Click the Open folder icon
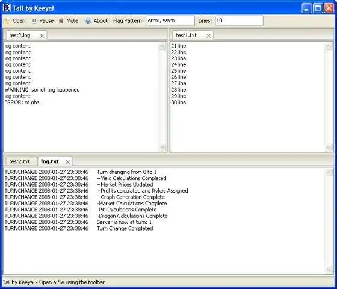The height and width of the screenshot is (289, 337). coord(7,21)
